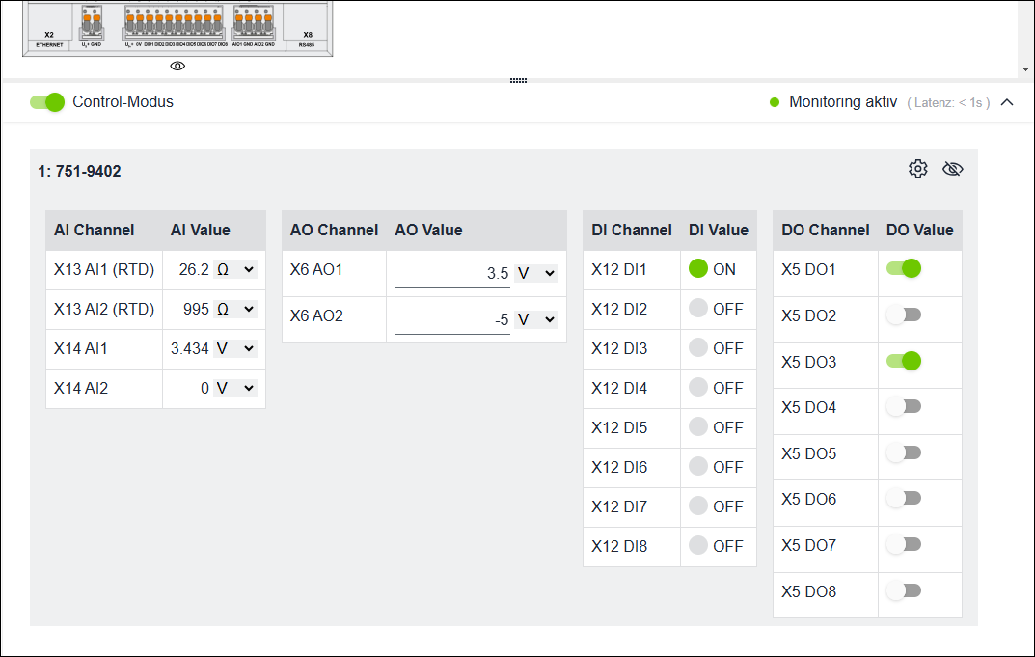Click the X12 DI2 OFF indicator circle
Image resolution: width=1035 pixels, height=657 pixels.
(x=698, y=309)
